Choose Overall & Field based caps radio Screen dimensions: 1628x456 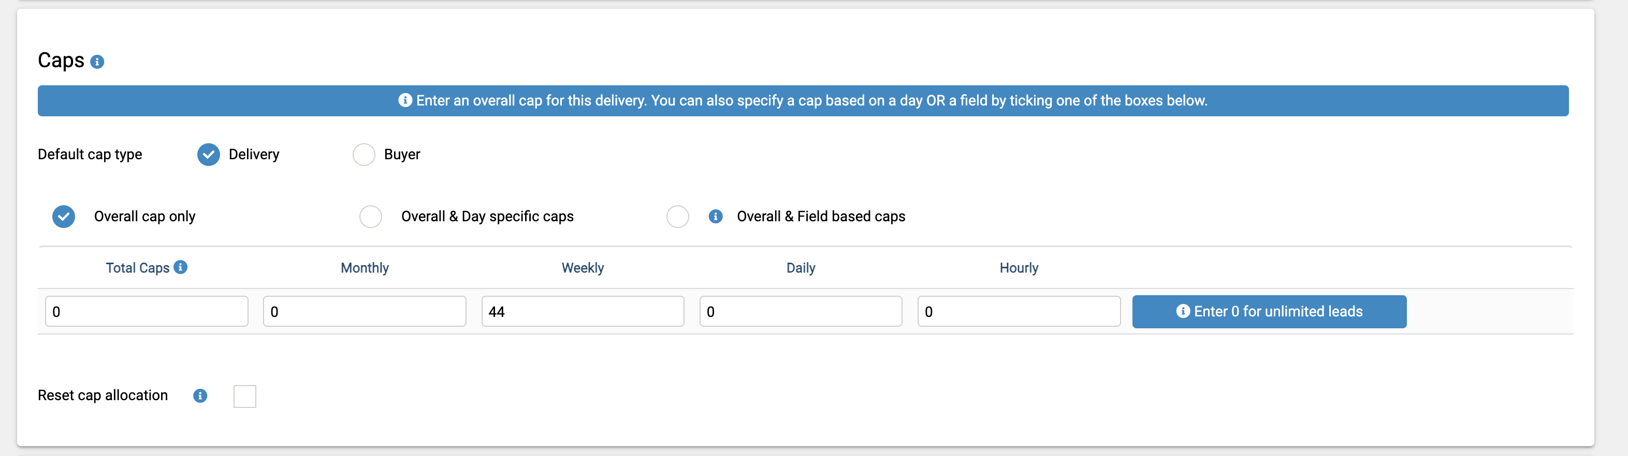click(x=677, y=216)
